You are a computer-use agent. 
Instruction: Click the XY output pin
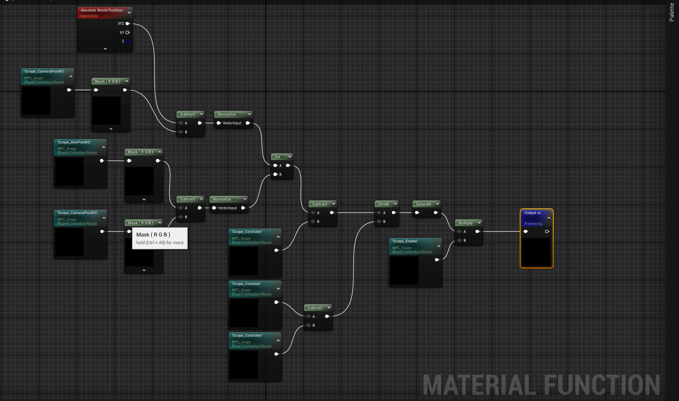128,32
